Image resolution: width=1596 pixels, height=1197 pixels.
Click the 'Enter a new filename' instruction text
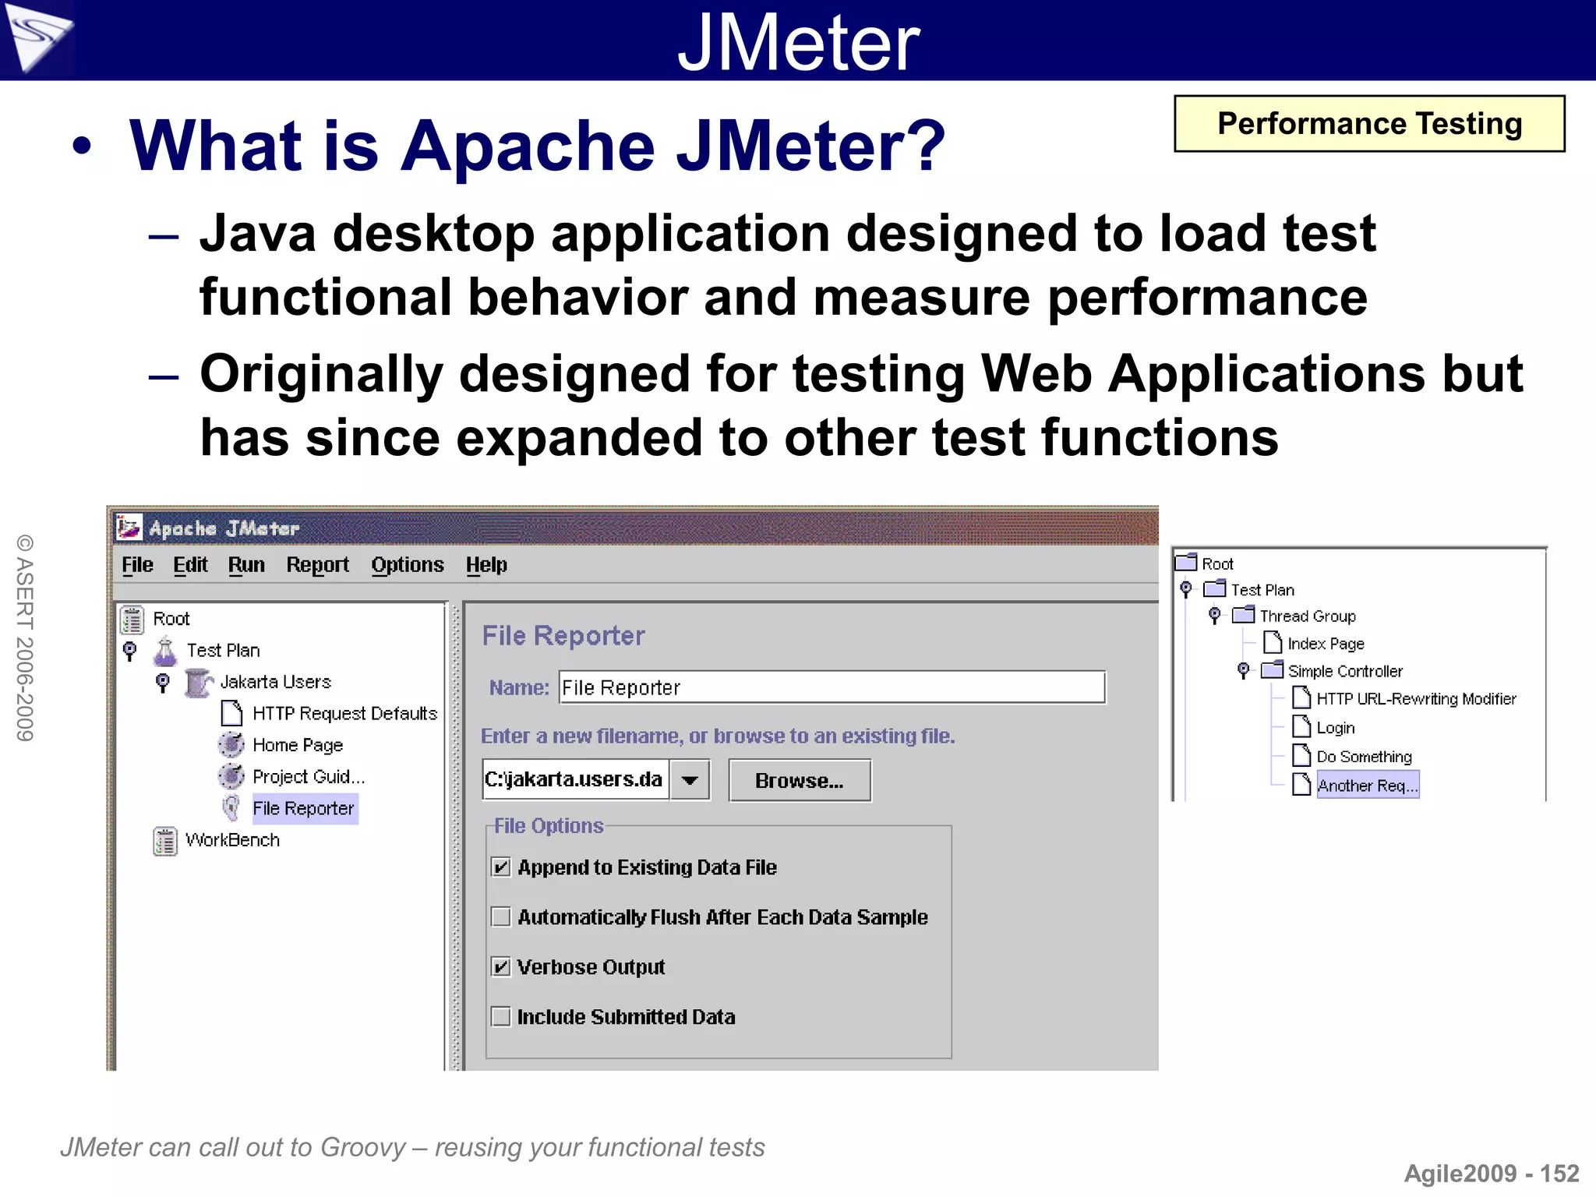tap(718, 736)
